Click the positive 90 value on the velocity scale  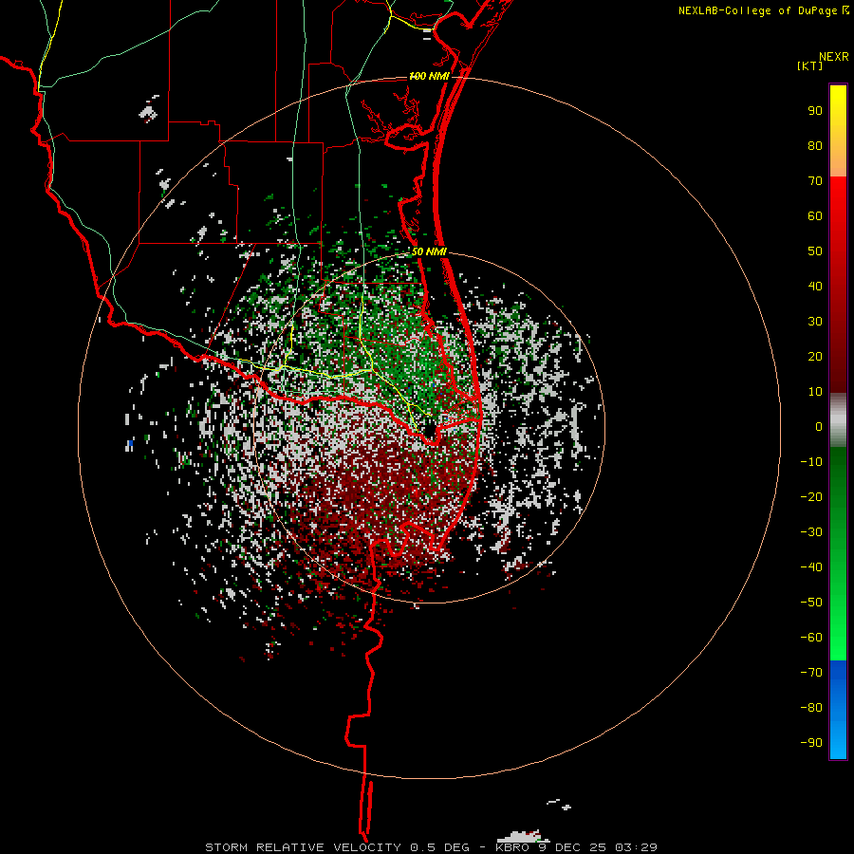(815, 111)
